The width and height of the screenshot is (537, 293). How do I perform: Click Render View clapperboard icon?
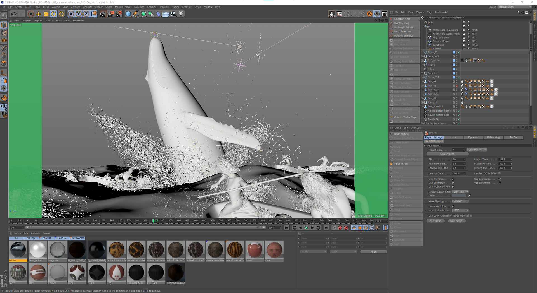[x=103, y=14]
